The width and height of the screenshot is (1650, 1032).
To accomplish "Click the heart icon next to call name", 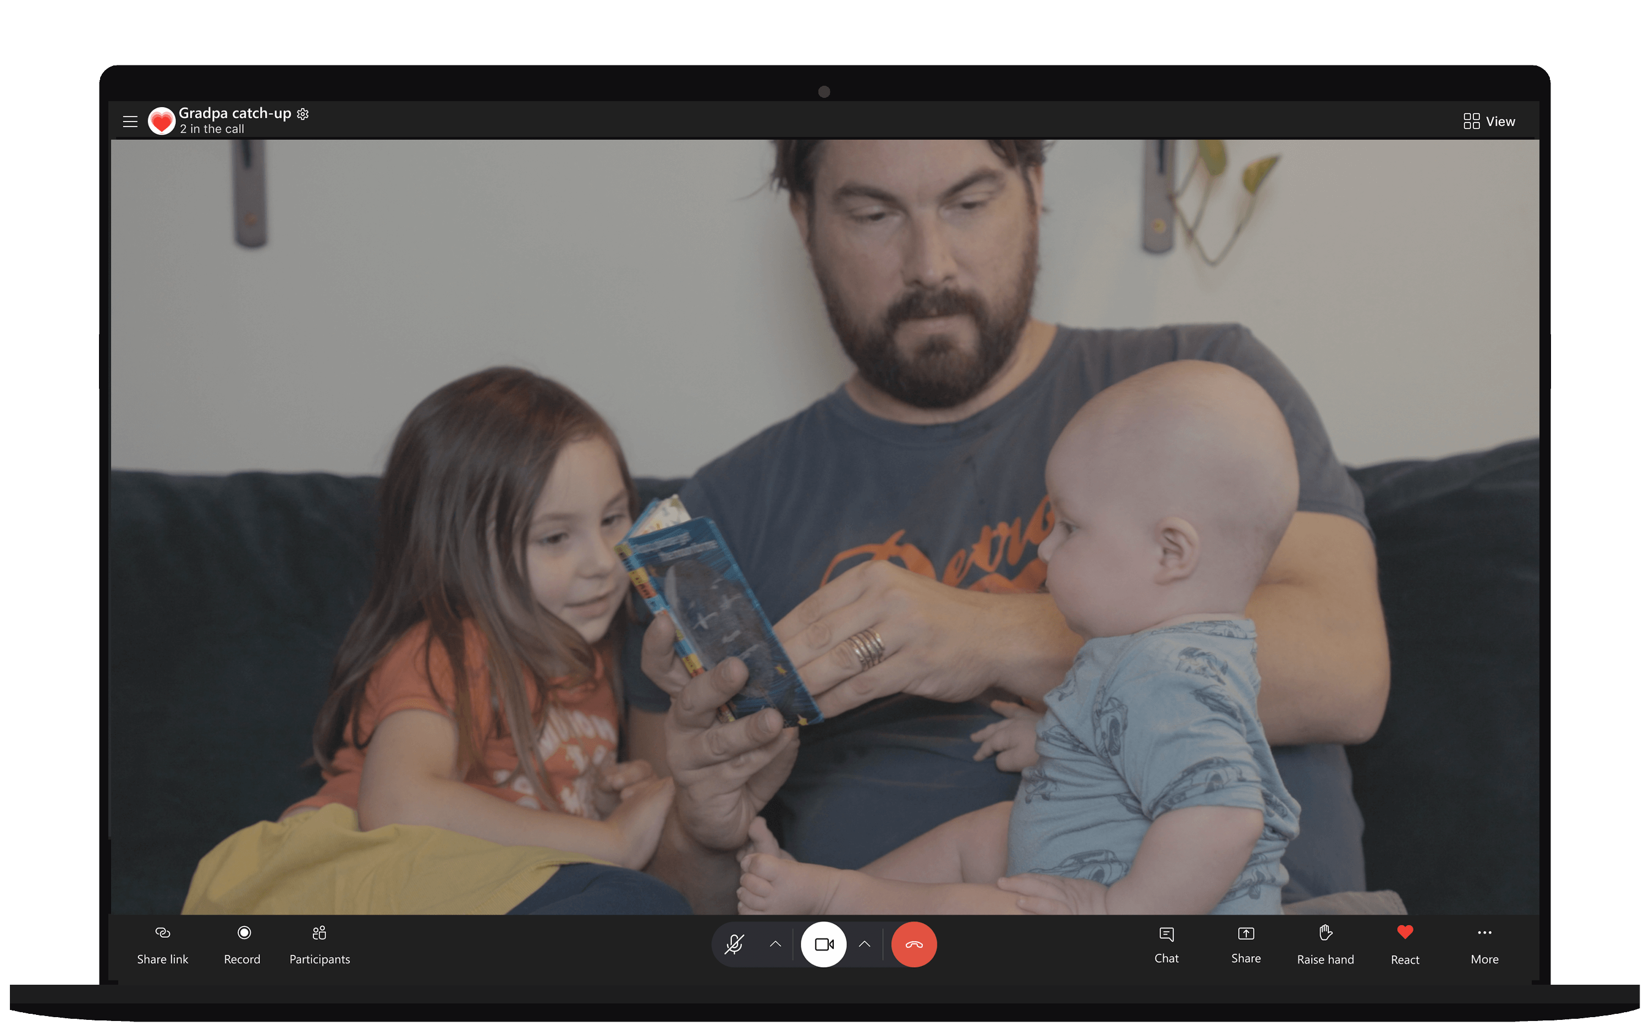I will [161, 119].
